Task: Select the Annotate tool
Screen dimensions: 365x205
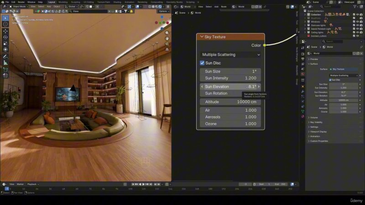Action: click(5, 56)
